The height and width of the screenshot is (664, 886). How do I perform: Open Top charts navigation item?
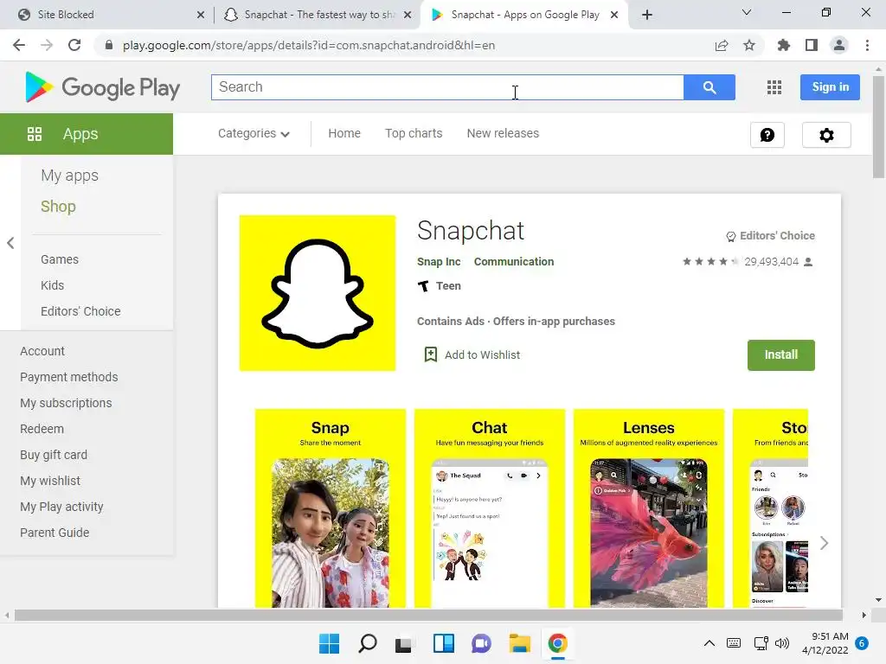click(x=414, y=133)
